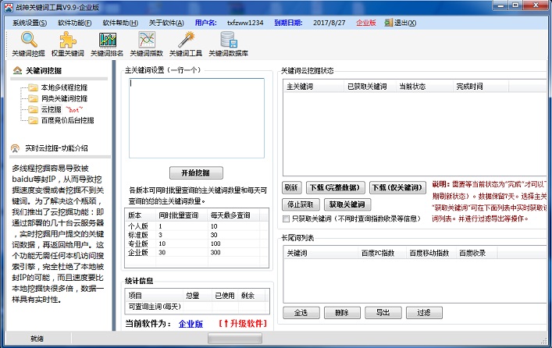Click the 每天最多查询 column header
This screenshot has height=348, width=552.
[233, 215]
